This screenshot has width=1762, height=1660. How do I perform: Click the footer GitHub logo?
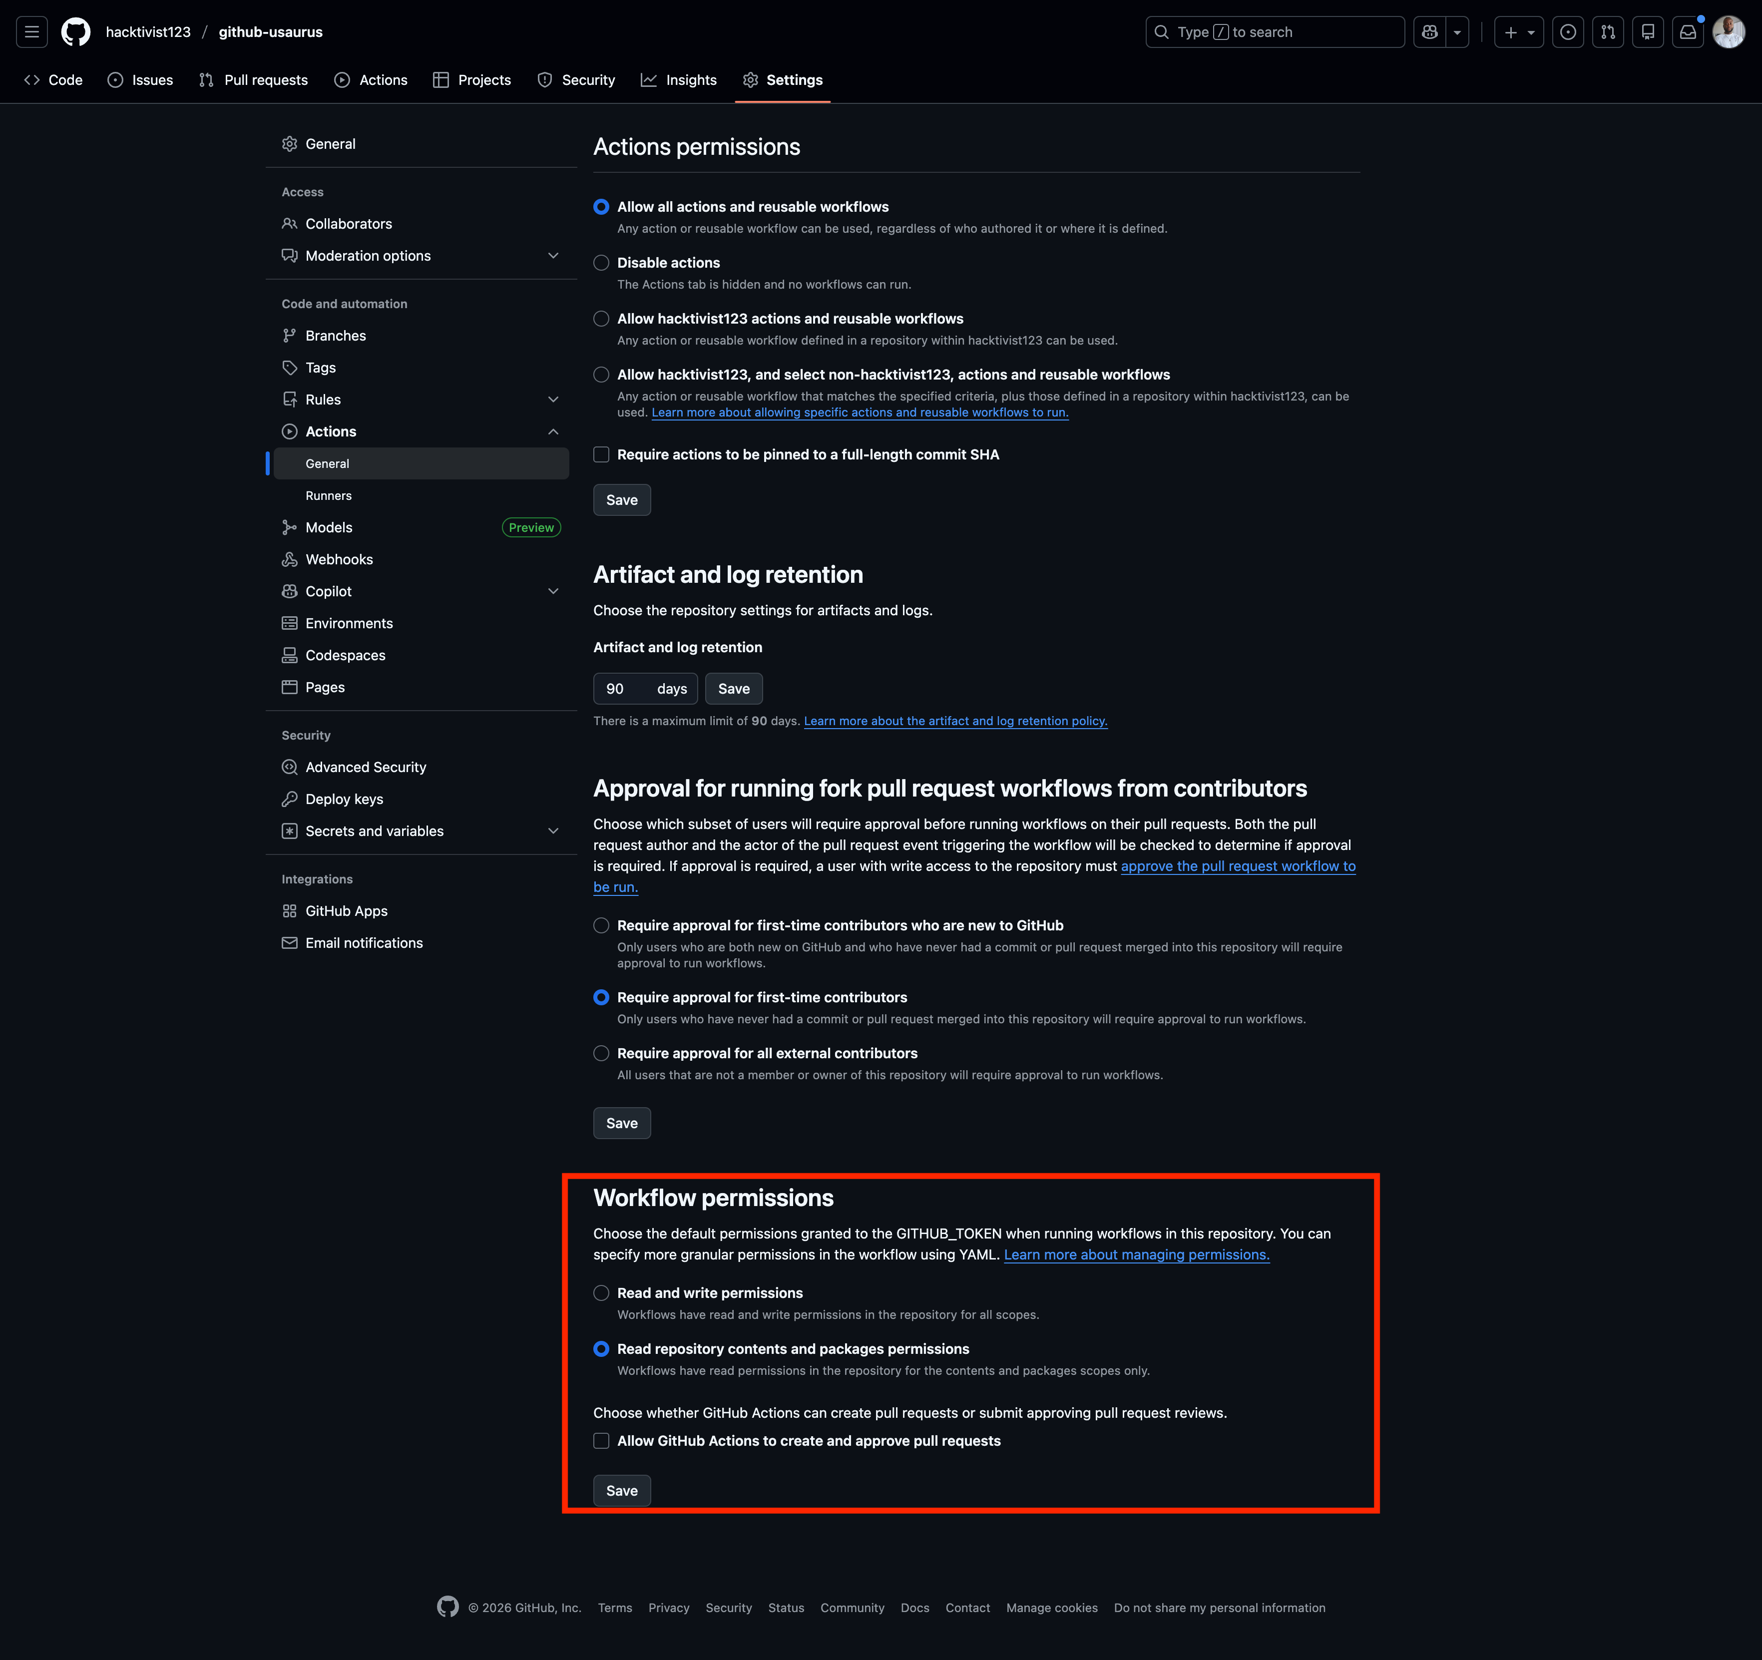tap(447, 1607)
